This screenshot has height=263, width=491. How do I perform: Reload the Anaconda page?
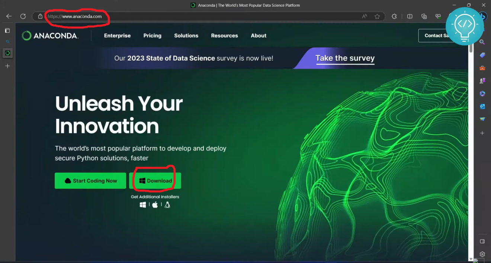[x=23, y=16]
